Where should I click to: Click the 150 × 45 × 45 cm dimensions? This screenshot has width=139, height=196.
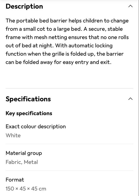click(26, 189)
